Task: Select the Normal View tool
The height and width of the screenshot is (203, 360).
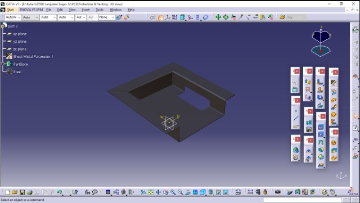Action: tap(188, 192)
